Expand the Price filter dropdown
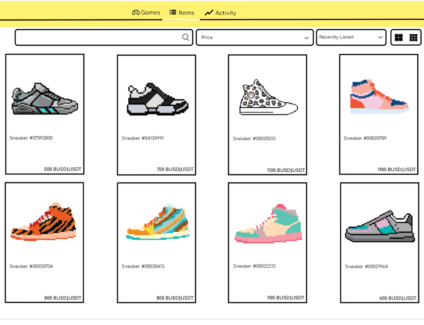 point(254,38)
